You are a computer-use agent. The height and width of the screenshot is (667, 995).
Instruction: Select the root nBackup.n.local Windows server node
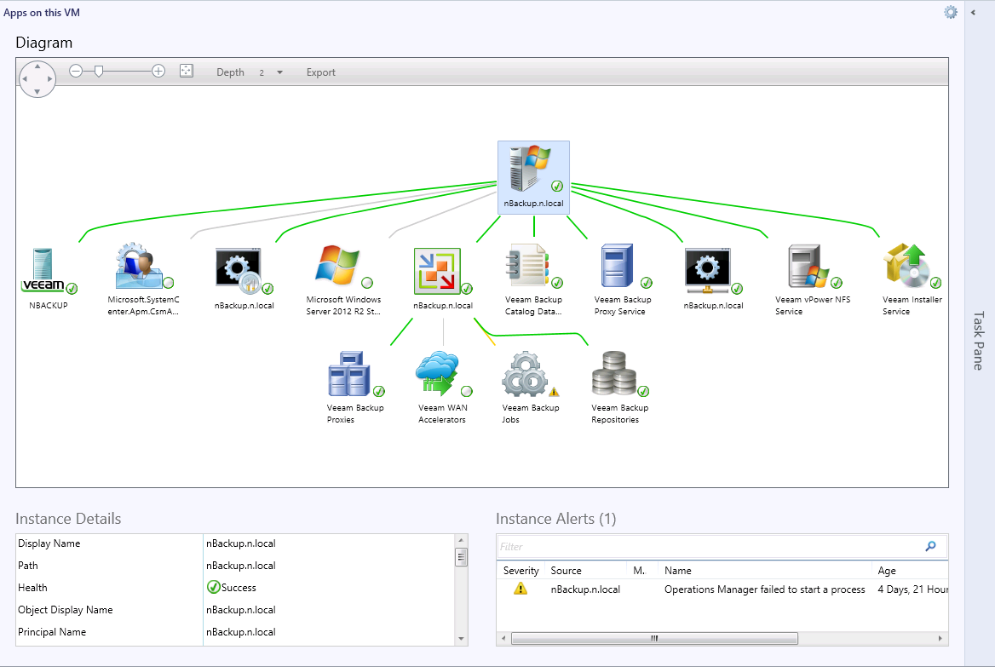pyautogui.click(x=533, y=177)
